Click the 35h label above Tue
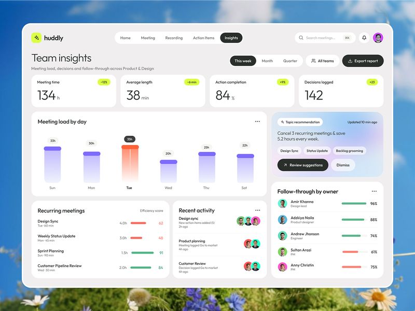Viewport: 415px width, 311px height. pyautogui.click(x=130, y=139)
